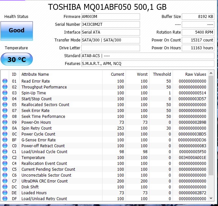Select the Current Pending Sector Count attribute name
The height and width of the screenshot is (206, 218).
click(x=48, y=169)
